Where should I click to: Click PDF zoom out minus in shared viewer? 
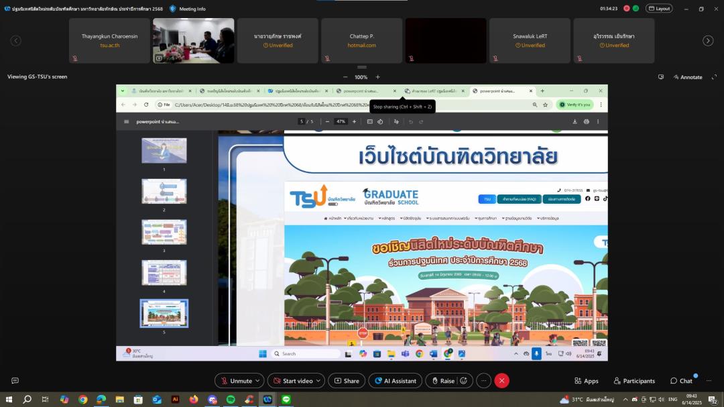coord(327,122)
